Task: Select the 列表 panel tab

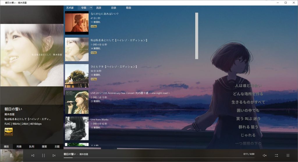Action: [19, 146]
